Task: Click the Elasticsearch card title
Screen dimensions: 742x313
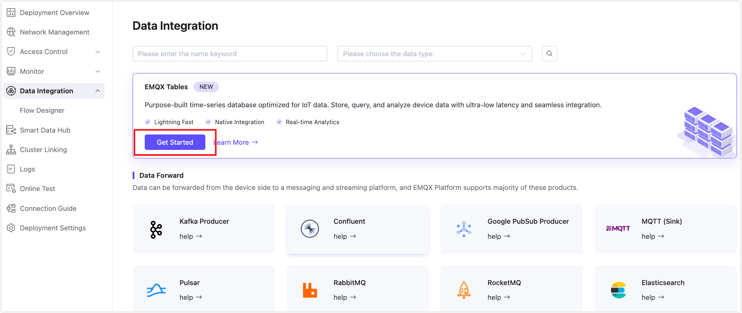Action: (x=663, y=283)
